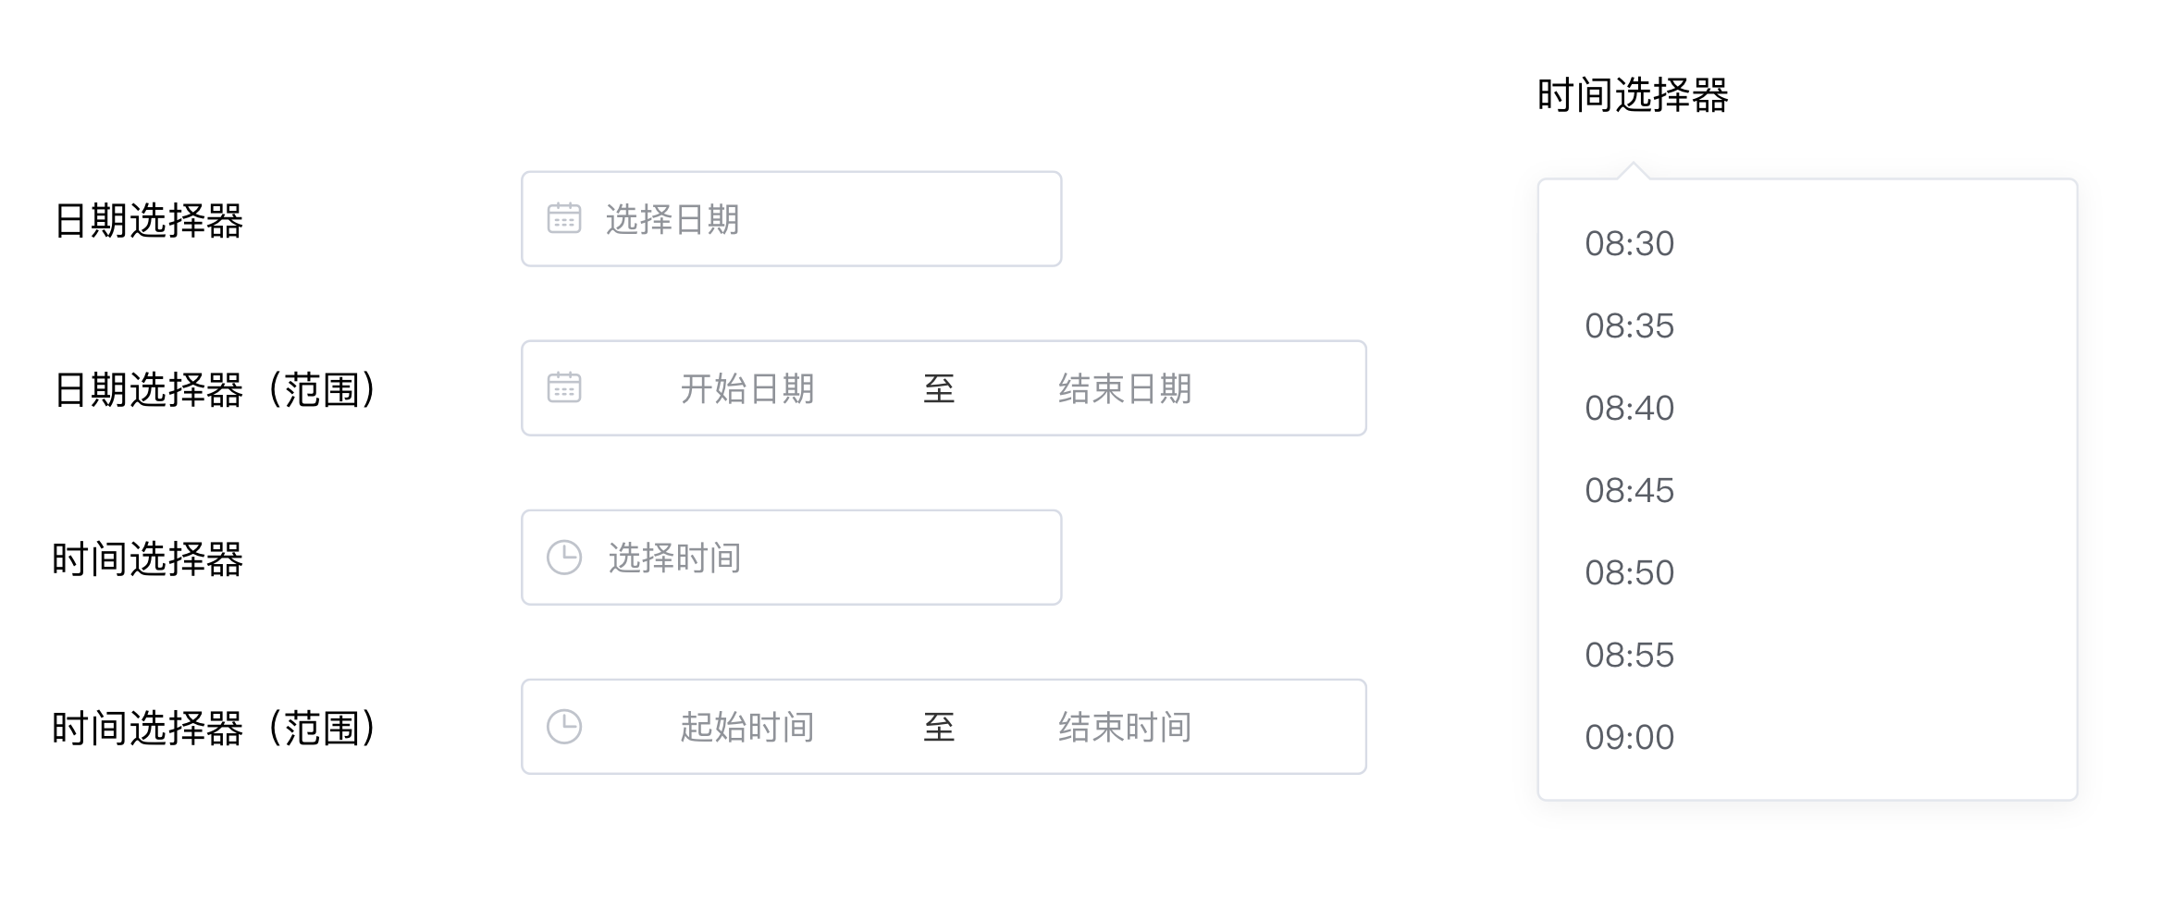Choose the 08:45 time option
Screen dimensions: 2159x908
coord(1629,491)
